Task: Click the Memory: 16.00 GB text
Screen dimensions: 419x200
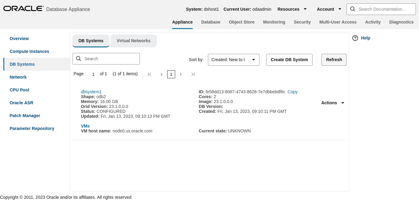Action: click(99, 102)
